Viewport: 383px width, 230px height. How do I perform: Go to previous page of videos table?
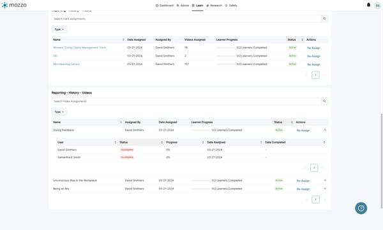(306, 199)
